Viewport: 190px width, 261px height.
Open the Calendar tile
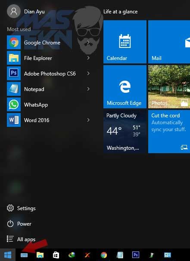[125, 42]
